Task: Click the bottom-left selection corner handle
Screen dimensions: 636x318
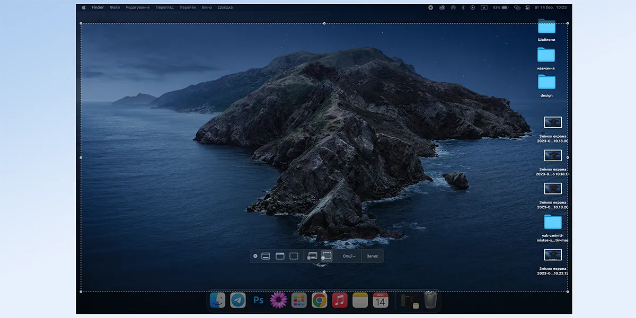Action: click(x=81, y=291)
